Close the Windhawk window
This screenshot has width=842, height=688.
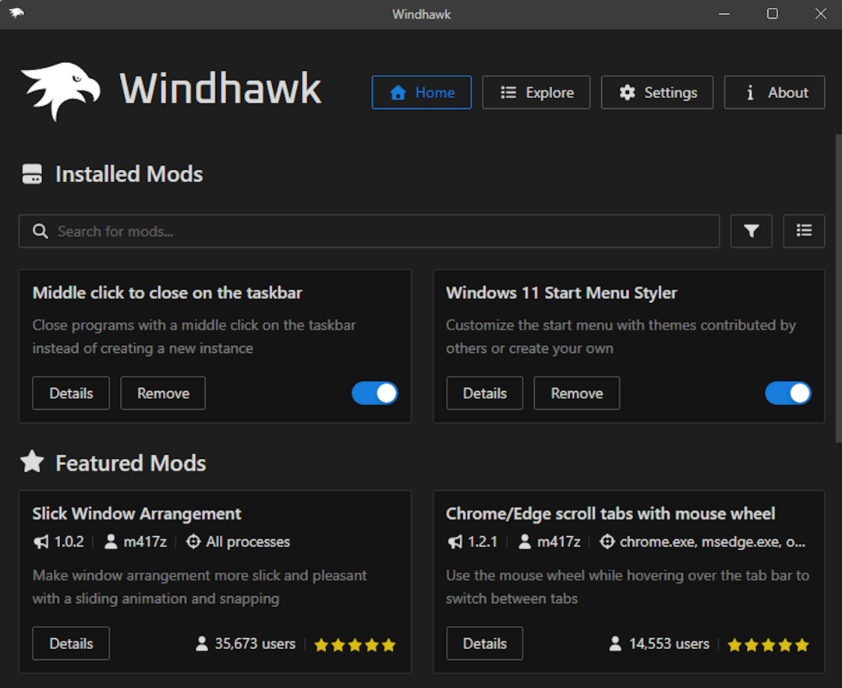(x=820, y=14)
